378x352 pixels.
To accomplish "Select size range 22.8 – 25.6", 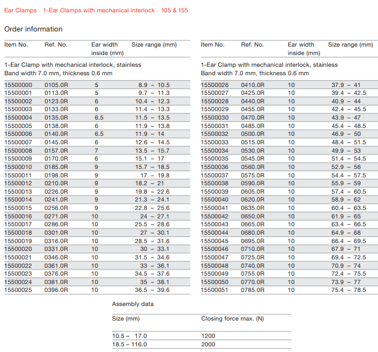I will point(152,208).
